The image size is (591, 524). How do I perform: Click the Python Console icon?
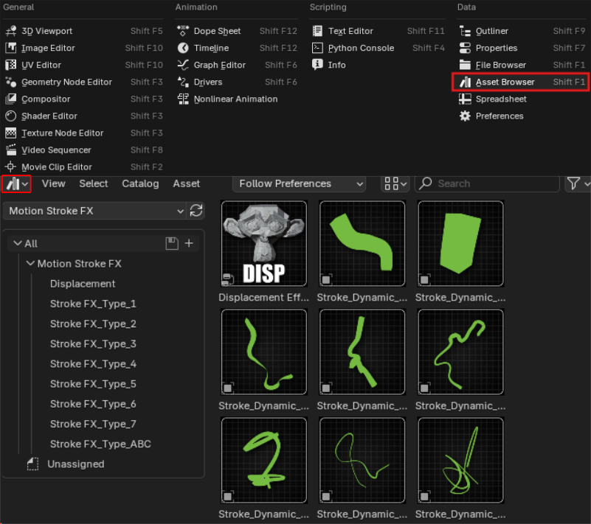(317, 48)
